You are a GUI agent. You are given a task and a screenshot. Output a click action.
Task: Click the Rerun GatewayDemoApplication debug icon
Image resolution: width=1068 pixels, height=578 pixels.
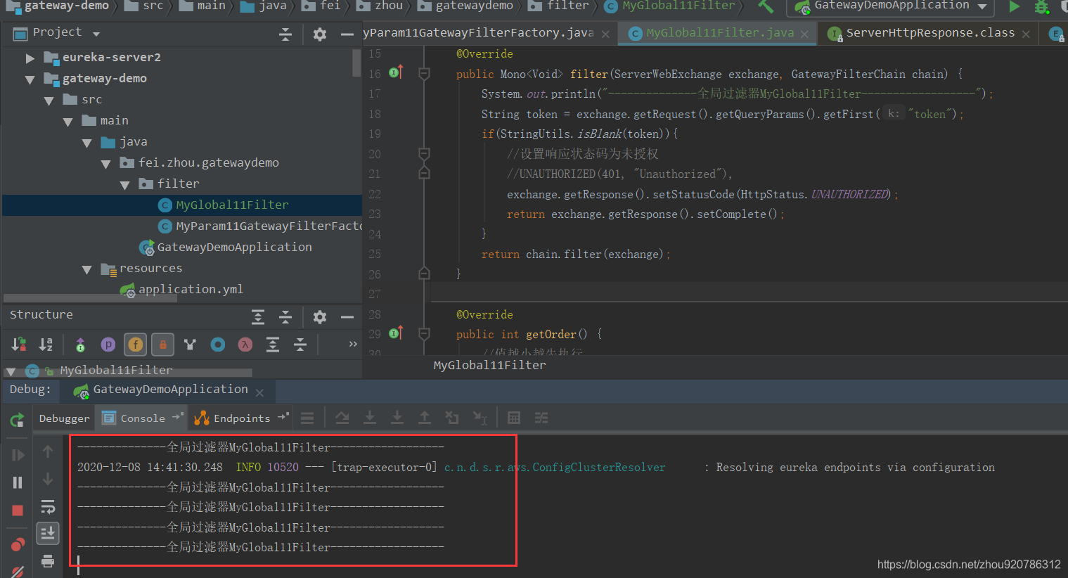(x=17, y=420)
